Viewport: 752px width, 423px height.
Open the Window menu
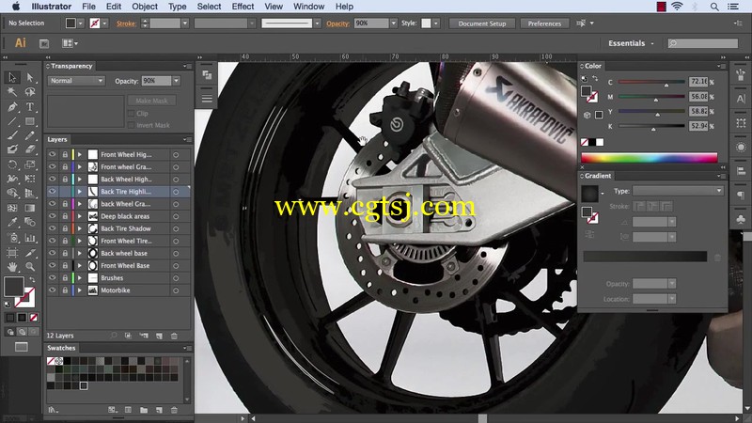(x=309, y=7)
